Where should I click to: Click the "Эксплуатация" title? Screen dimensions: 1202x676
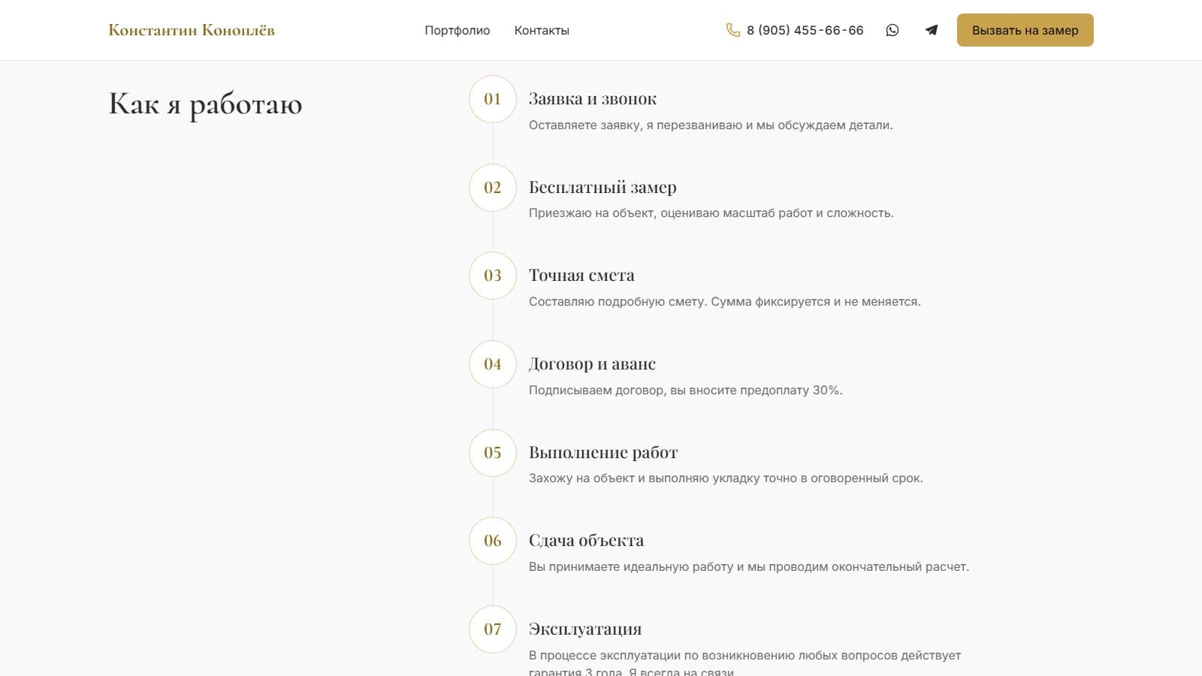pyautogui.click(x=585, y=629)
